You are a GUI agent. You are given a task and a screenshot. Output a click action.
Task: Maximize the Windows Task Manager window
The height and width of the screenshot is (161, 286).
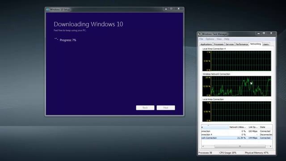click(264, 34)
